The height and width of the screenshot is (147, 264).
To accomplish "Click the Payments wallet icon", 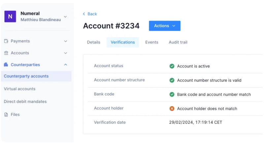I will pyautogui.click(x=6, y=41).
